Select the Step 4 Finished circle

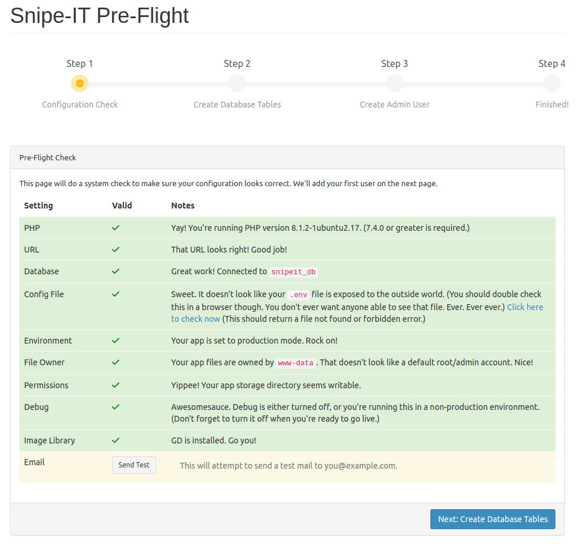click(x=552, y=83)
